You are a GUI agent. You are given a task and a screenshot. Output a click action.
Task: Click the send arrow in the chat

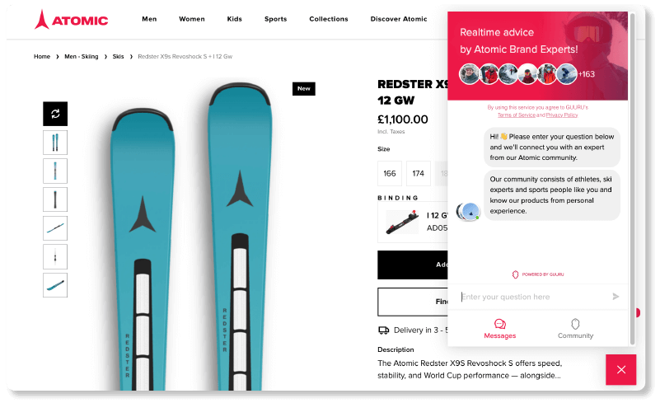click(x=616, y=297)
